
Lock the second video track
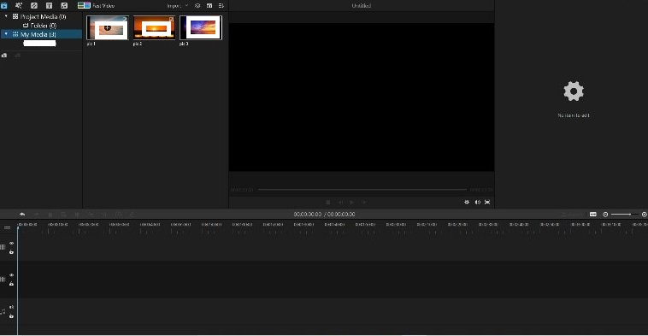point(12,284)
